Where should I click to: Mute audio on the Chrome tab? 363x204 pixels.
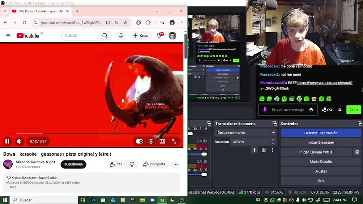coord(60,11)
